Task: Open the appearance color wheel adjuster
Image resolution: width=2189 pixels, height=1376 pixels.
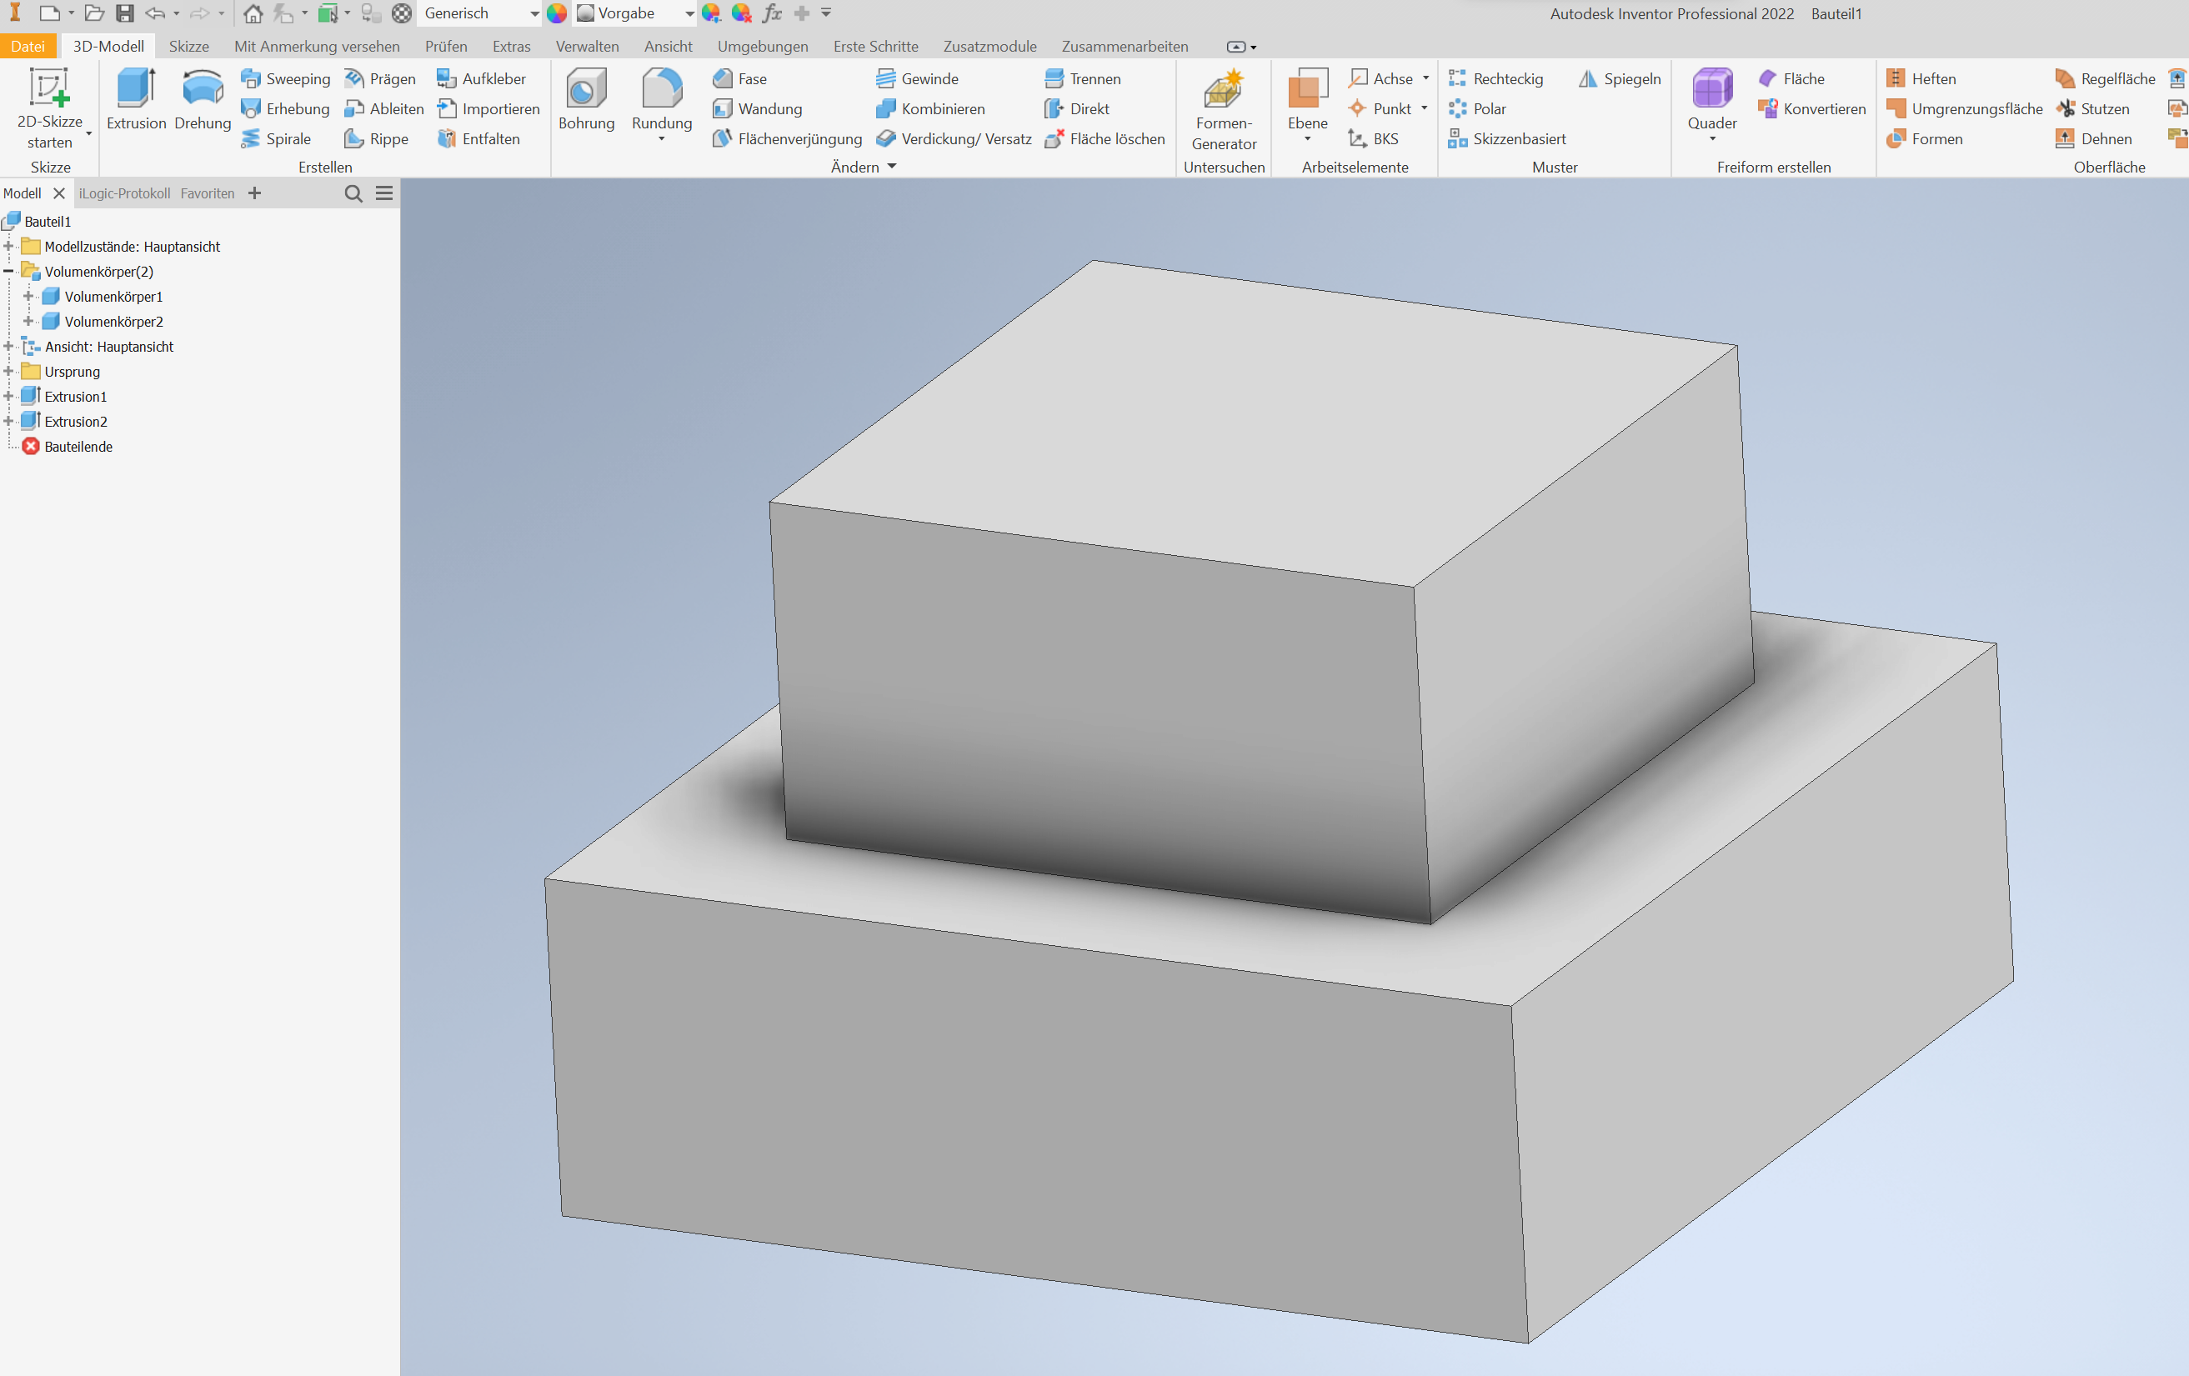Action: [712, 13]
